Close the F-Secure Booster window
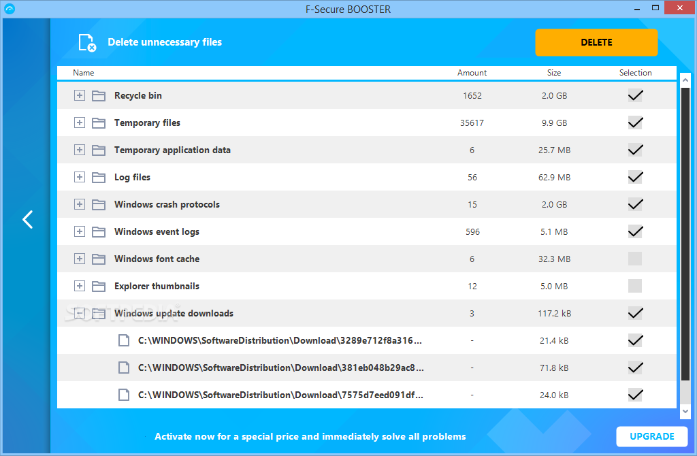The width and height of the screenshot is (697, 456). (x=680, y=8)
